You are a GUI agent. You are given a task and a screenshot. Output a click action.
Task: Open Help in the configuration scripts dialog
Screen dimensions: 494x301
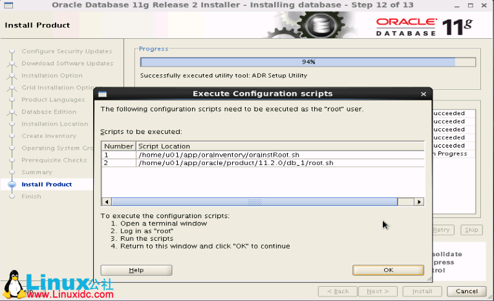coord(136,270)
